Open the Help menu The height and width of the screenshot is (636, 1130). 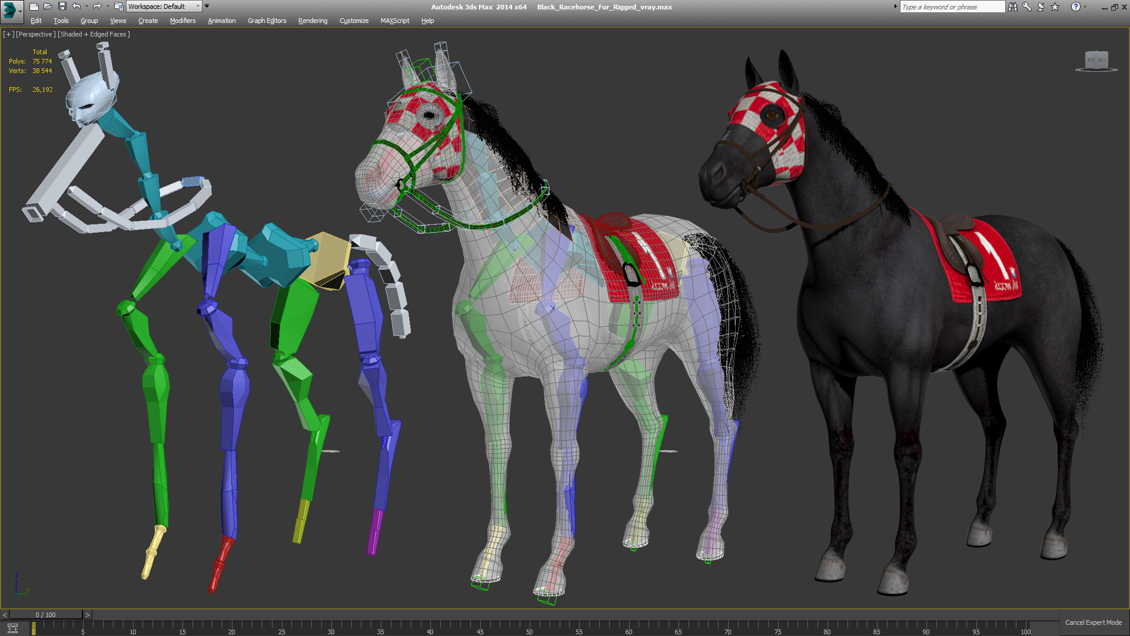(x=428, y=21)
